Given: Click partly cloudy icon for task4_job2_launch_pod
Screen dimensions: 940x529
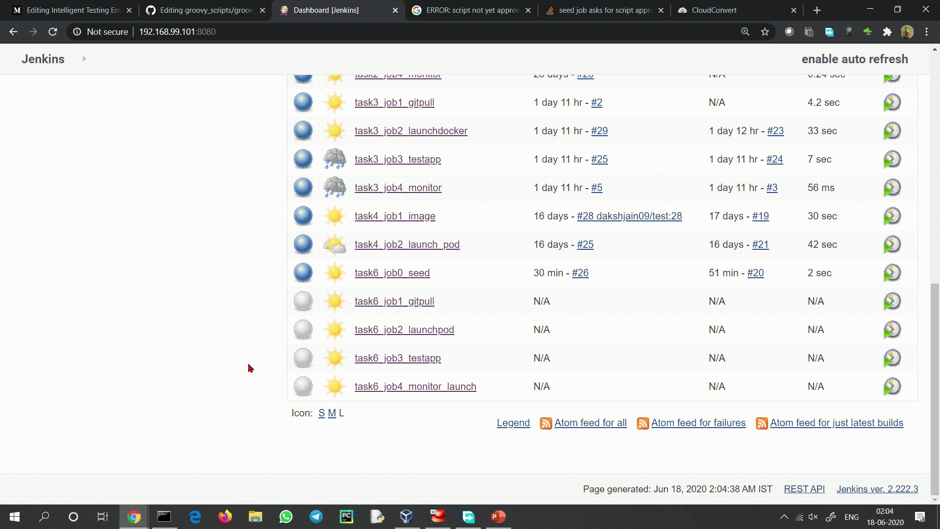Looking at the screenshot, I should pos(334,244).
